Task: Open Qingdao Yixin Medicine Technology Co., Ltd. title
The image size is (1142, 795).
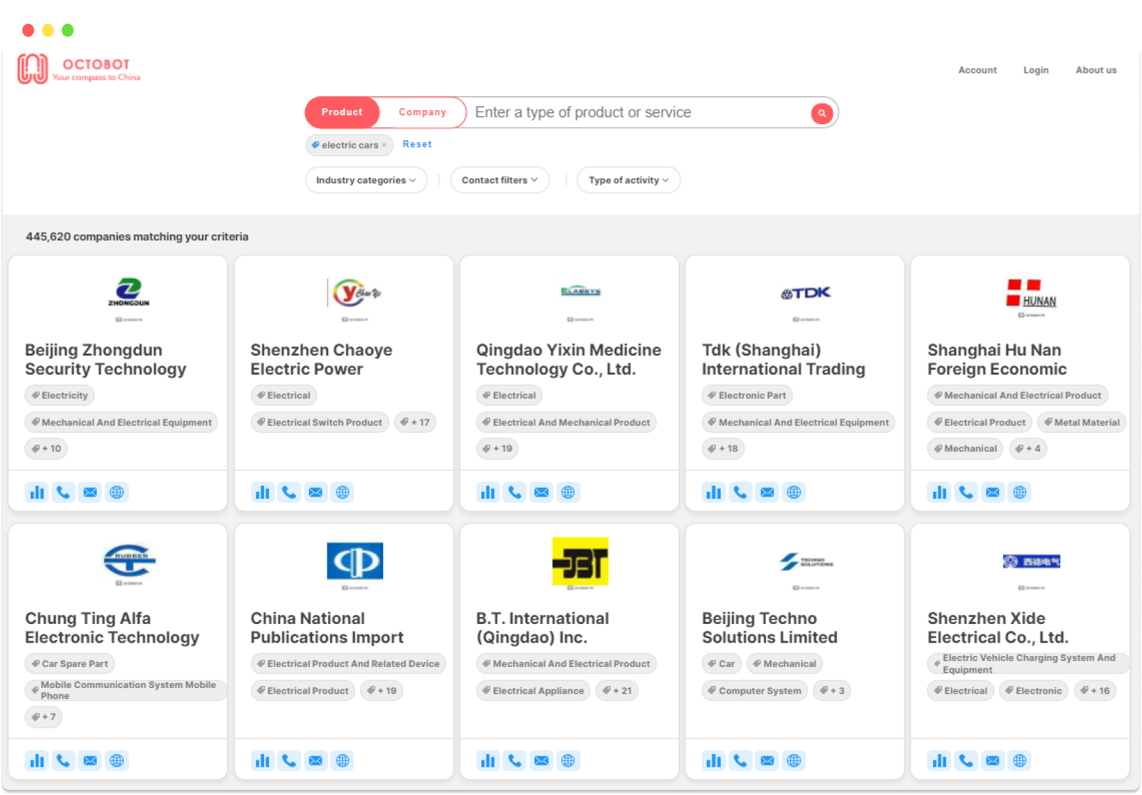Action: [568, 359]
